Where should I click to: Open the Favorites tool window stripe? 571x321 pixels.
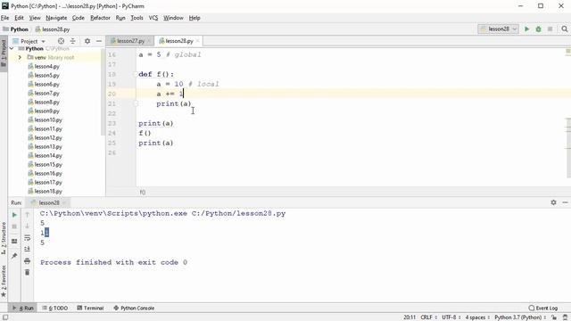coord(4,281)
